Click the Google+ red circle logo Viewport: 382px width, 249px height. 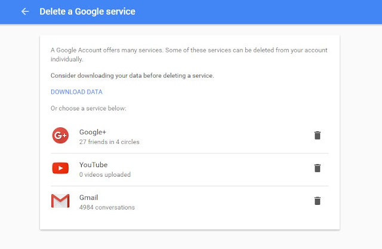pyautogui.click(x=60, y=135)
